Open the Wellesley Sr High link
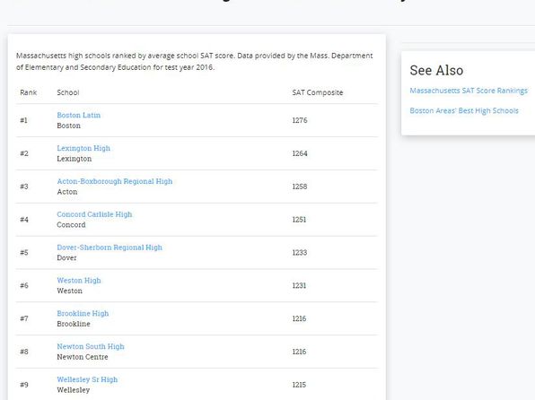The image size is (535, 400). pyautogui.click(x=87, y=380)
